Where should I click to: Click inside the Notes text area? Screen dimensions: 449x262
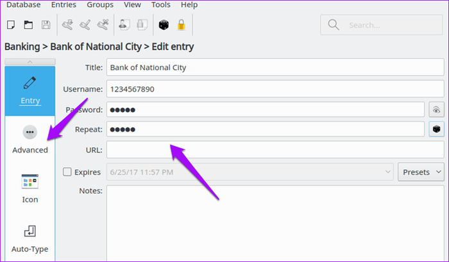click(275, 223)
